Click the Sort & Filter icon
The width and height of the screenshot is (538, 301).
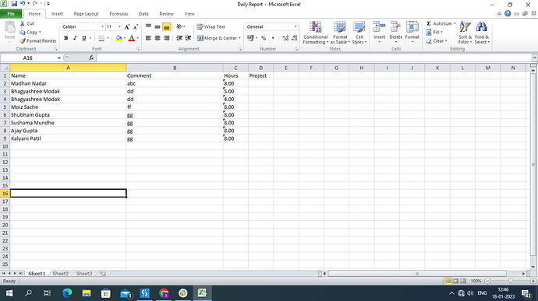(x=465, y=27)
